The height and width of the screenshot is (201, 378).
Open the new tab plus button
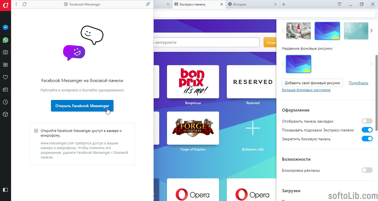pyautogui.click(x=284, y=4)
